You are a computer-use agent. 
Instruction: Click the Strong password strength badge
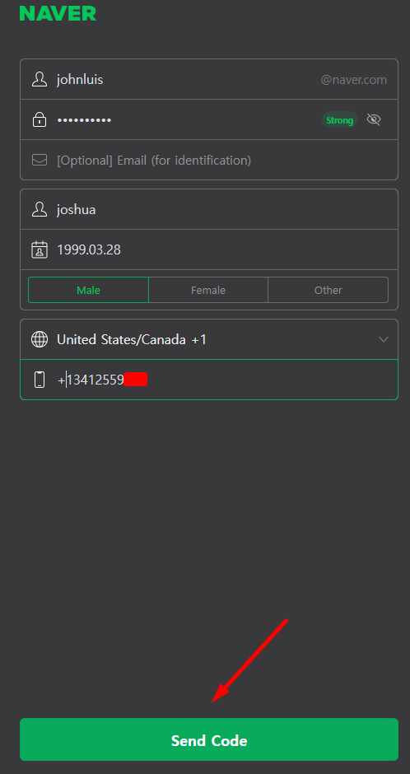click(x=339, y=120)
